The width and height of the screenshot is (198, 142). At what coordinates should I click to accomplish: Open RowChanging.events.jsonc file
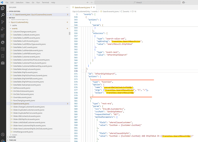[24, 101]
